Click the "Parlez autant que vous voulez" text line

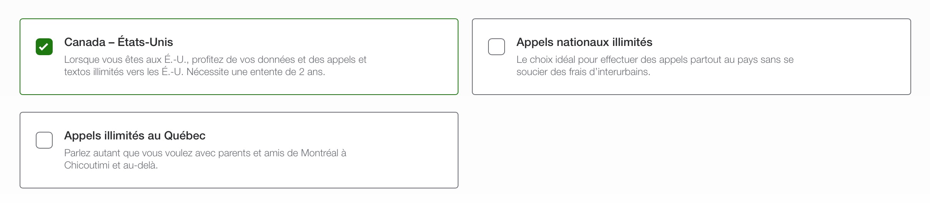[205, 153]
